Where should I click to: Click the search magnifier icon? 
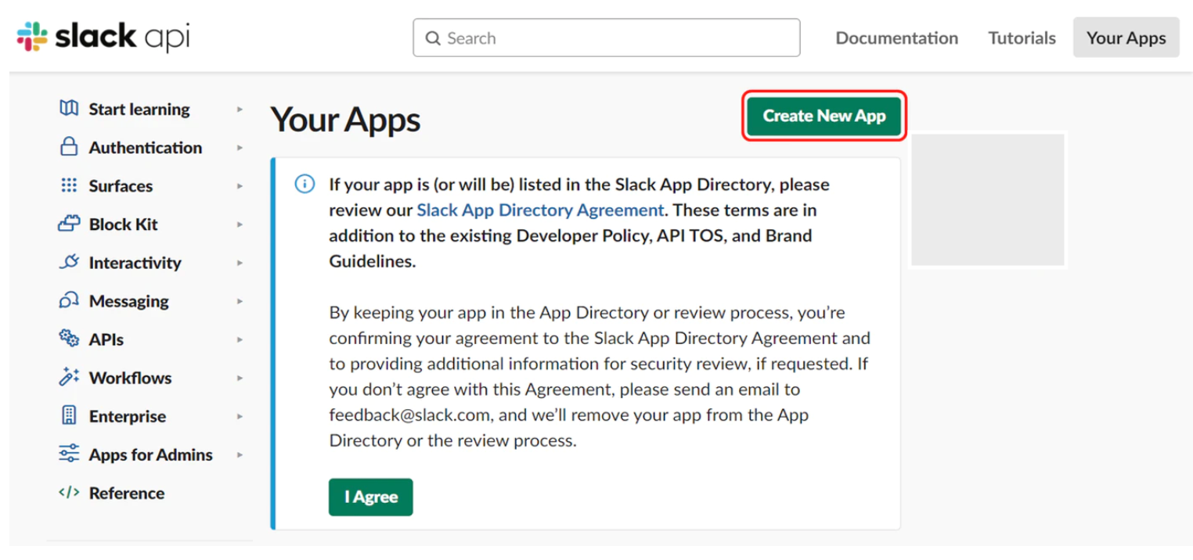tap(433, 38)
